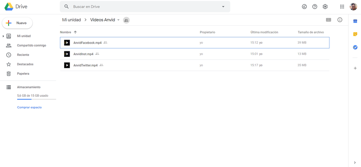The image size is (361, 167).
Task: Open the Almacenamiento section
Action: [x=28, y=87]
